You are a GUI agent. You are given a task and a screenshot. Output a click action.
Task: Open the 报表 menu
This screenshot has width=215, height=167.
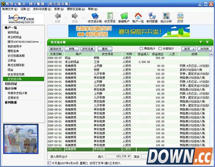click(x=59, y=9)
